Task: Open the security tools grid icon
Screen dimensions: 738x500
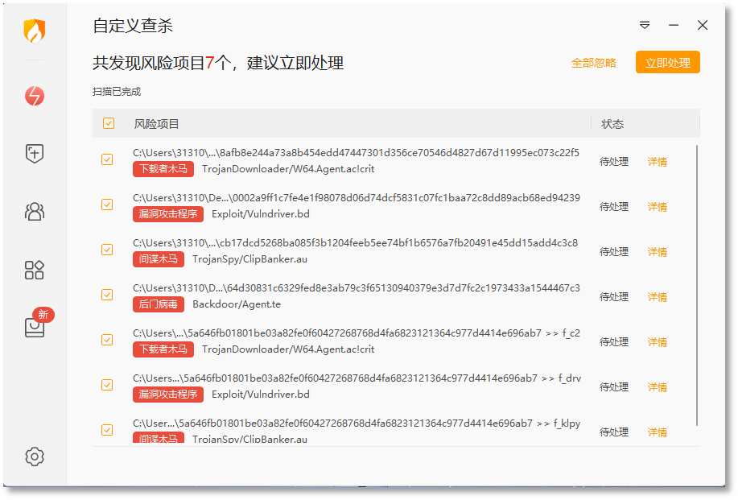Action: tap(35, 270)
